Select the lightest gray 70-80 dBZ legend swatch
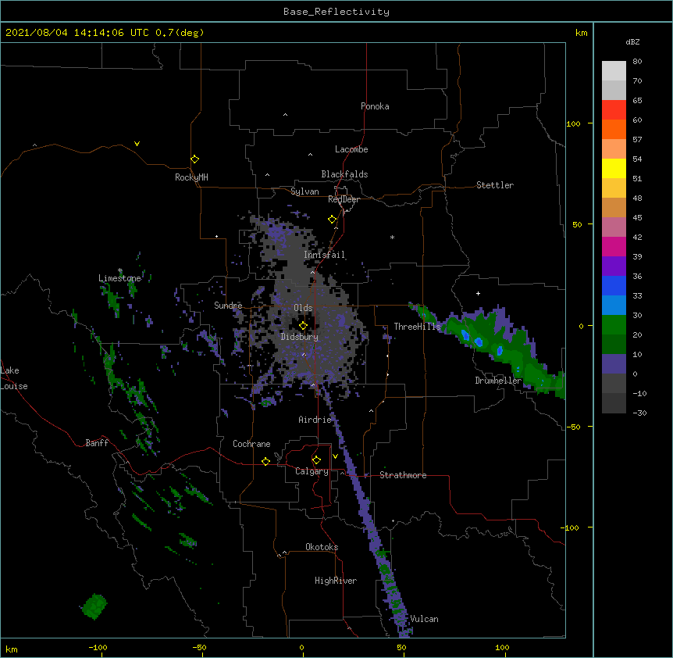This screenshot has height=658, width=673. point(614,71)
